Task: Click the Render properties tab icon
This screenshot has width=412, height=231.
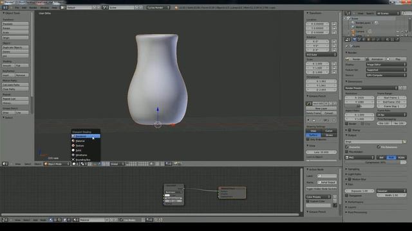Action: click(354, 40)
